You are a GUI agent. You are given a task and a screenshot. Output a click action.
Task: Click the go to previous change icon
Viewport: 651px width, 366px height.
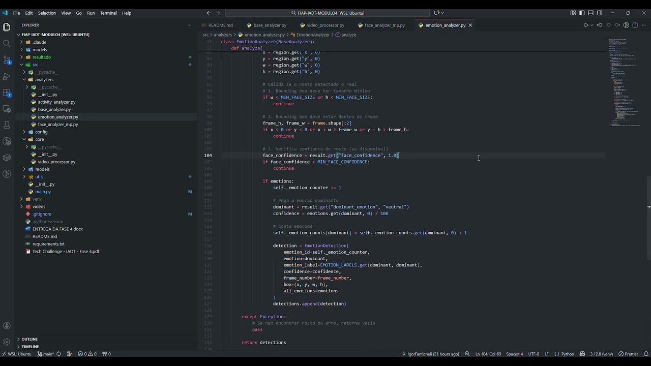pos(600,25)
